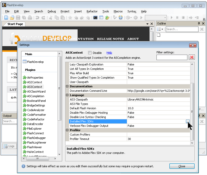
Task: Click the New Document toolbar icon
Action: [6, 18]
